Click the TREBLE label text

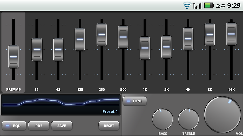pos(189,134)
